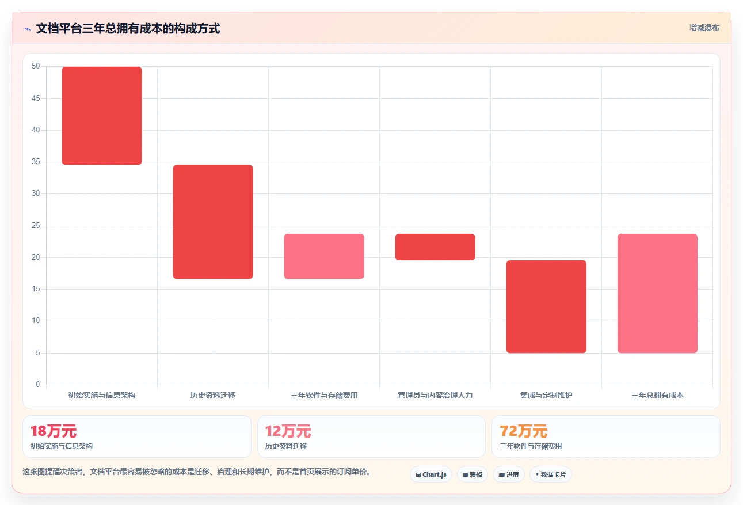
Task: Click the footnote sentence about overlooked costs
Action: pos(196,472)
